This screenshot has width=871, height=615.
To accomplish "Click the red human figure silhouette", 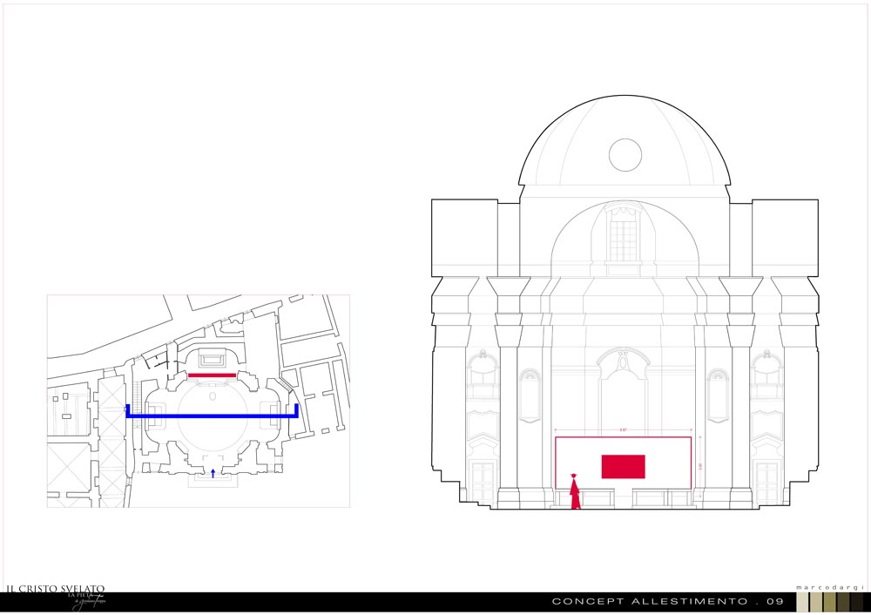I will pyautogui.click(x=575, y=491).
